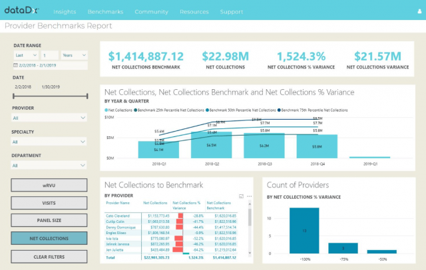426x270 pixels.
Task: Open the Department filter dropdown
Action: pos(49,166)
